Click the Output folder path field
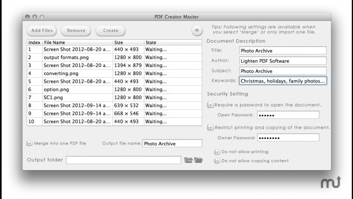 [123, 160]
